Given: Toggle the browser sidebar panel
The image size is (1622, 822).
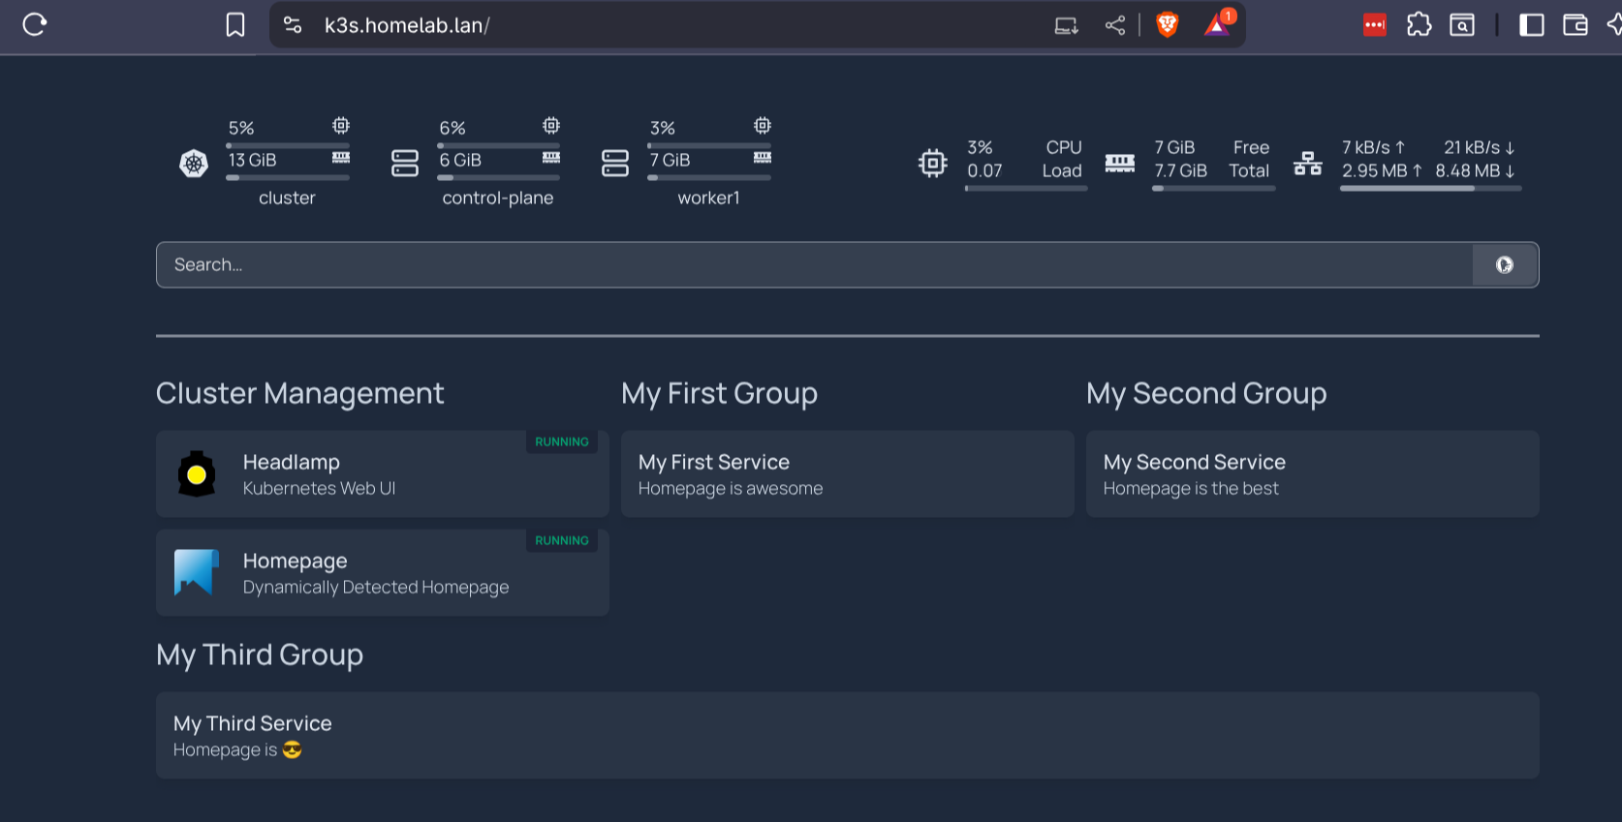Looking at the screenshot, I should [1531, 25].
